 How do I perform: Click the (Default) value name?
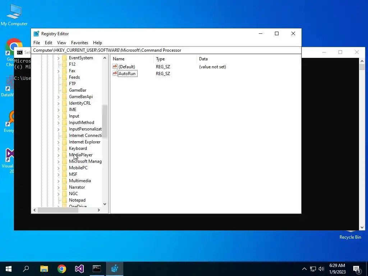click(127, 67)
